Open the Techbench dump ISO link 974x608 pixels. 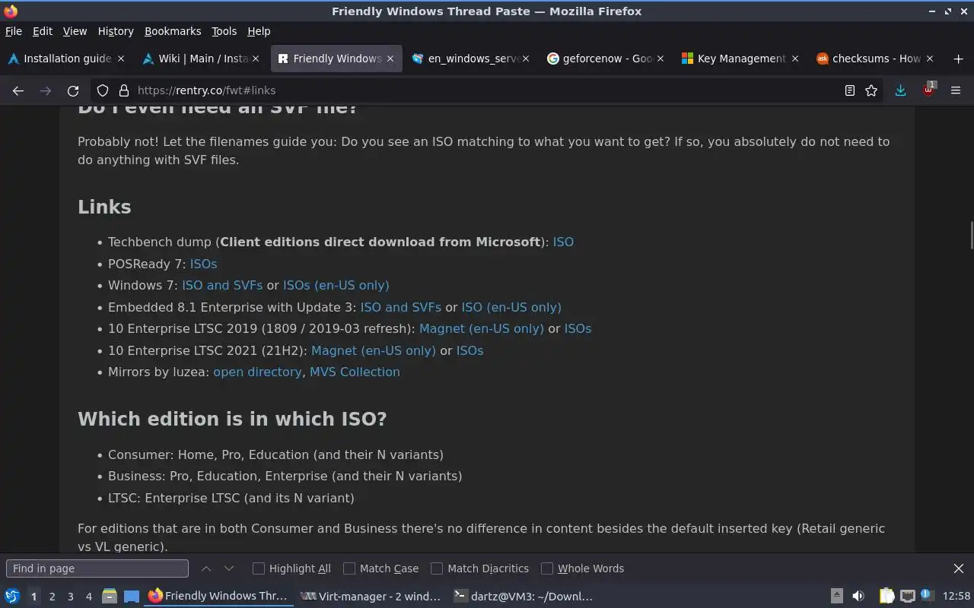563,242
